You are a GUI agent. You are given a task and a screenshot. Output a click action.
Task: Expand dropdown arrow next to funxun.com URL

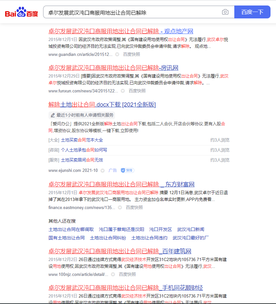pos(123,91)
